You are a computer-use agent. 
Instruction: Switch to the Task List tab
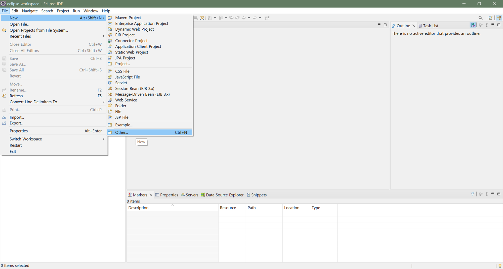coord(428,26)
